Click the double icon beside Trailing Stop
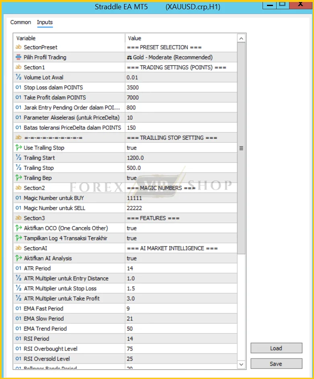 point(18,168)
